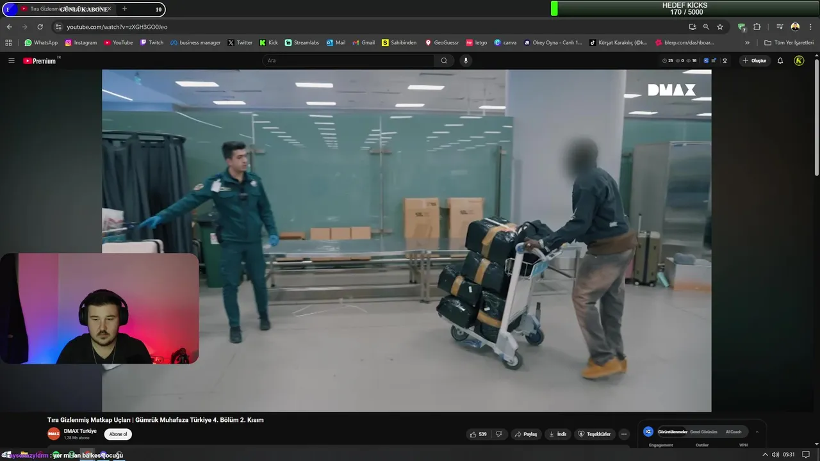Click the taskbar clock 05:31

pyautogui.click(x=789, y=455)
